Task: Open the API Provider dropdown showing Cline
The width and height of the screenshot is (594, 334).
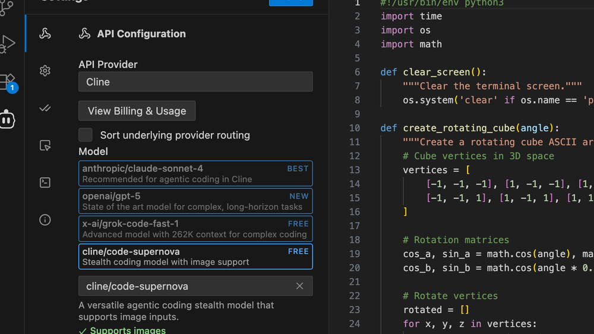Action: [195, 82]
